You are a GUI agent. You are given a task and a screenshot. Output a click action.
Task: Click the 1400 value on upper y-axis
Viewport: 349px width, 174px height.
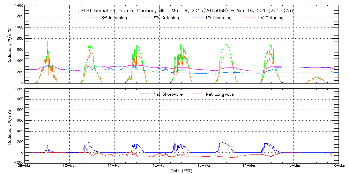(x=18, y=6)
